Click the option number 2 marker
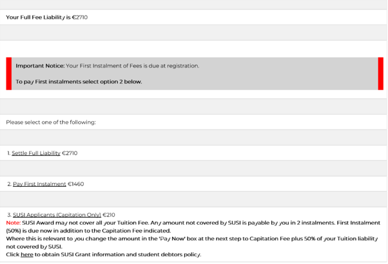This screenshot has height=264, width=388. pyautogui.click(x=10, y=184)
